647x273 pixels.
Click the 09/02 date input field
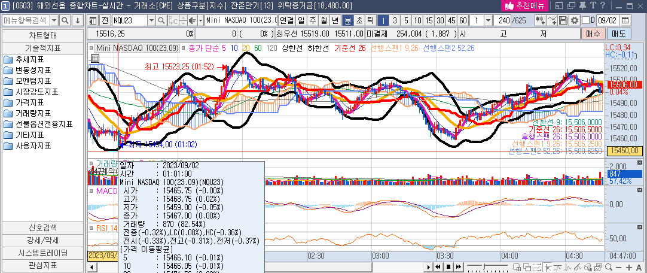608,20
